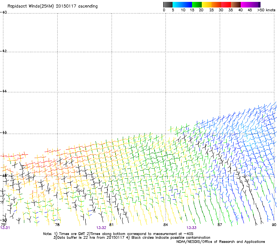Click the '87' longitude axis label
Screen dimensions: 277x244
pyautogui.click(x=220, y=225)
